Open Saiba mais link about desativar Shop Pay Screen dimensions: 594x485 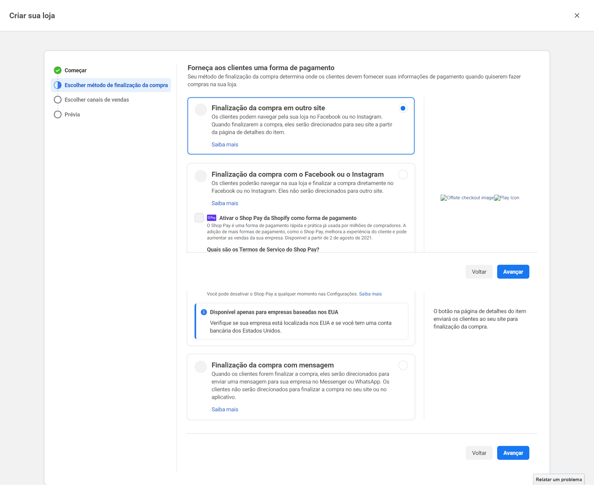click(x=370, y=294)
